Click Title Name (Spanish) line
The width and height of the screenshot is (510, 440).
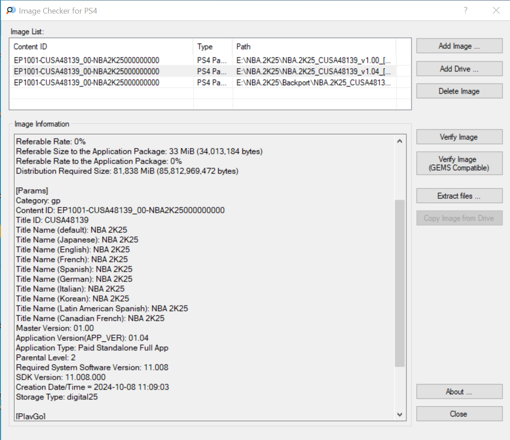[75, 269]
